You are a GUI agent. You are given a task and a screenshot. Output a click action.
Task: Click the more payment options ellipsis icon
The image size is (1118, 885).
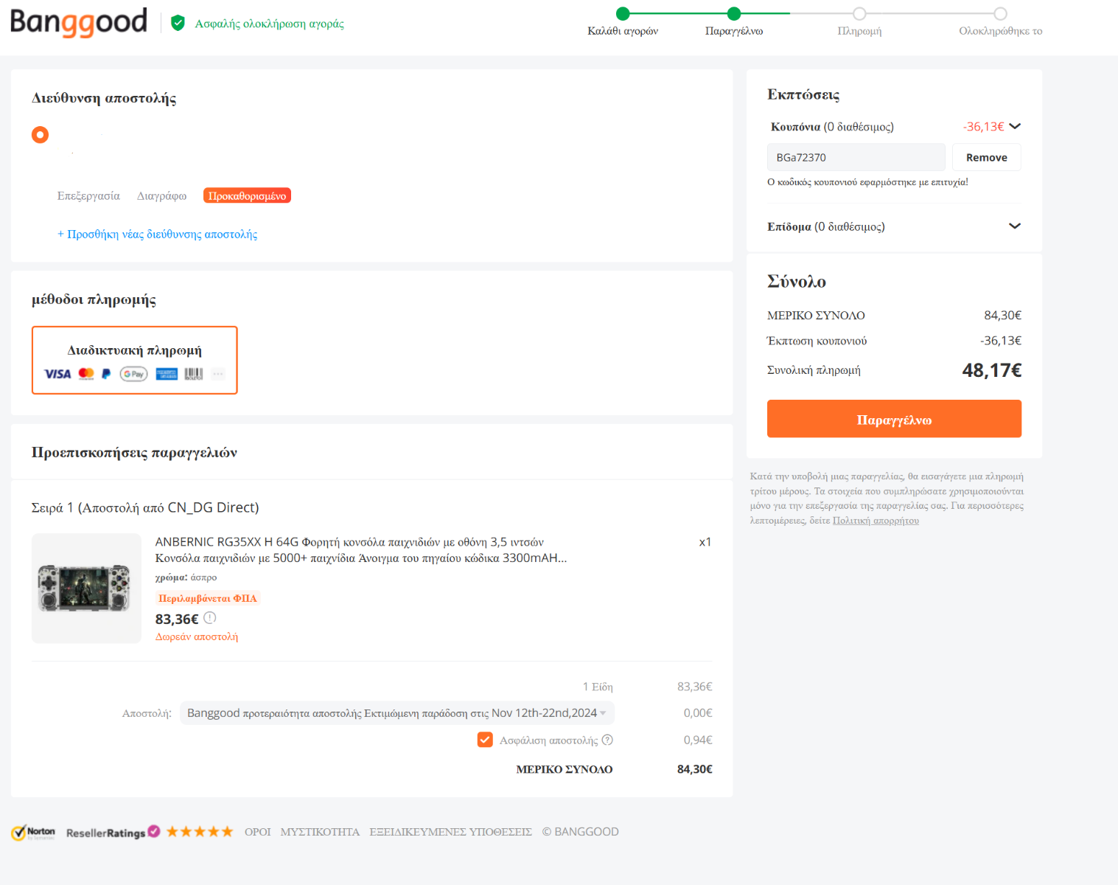coord(218,374)
